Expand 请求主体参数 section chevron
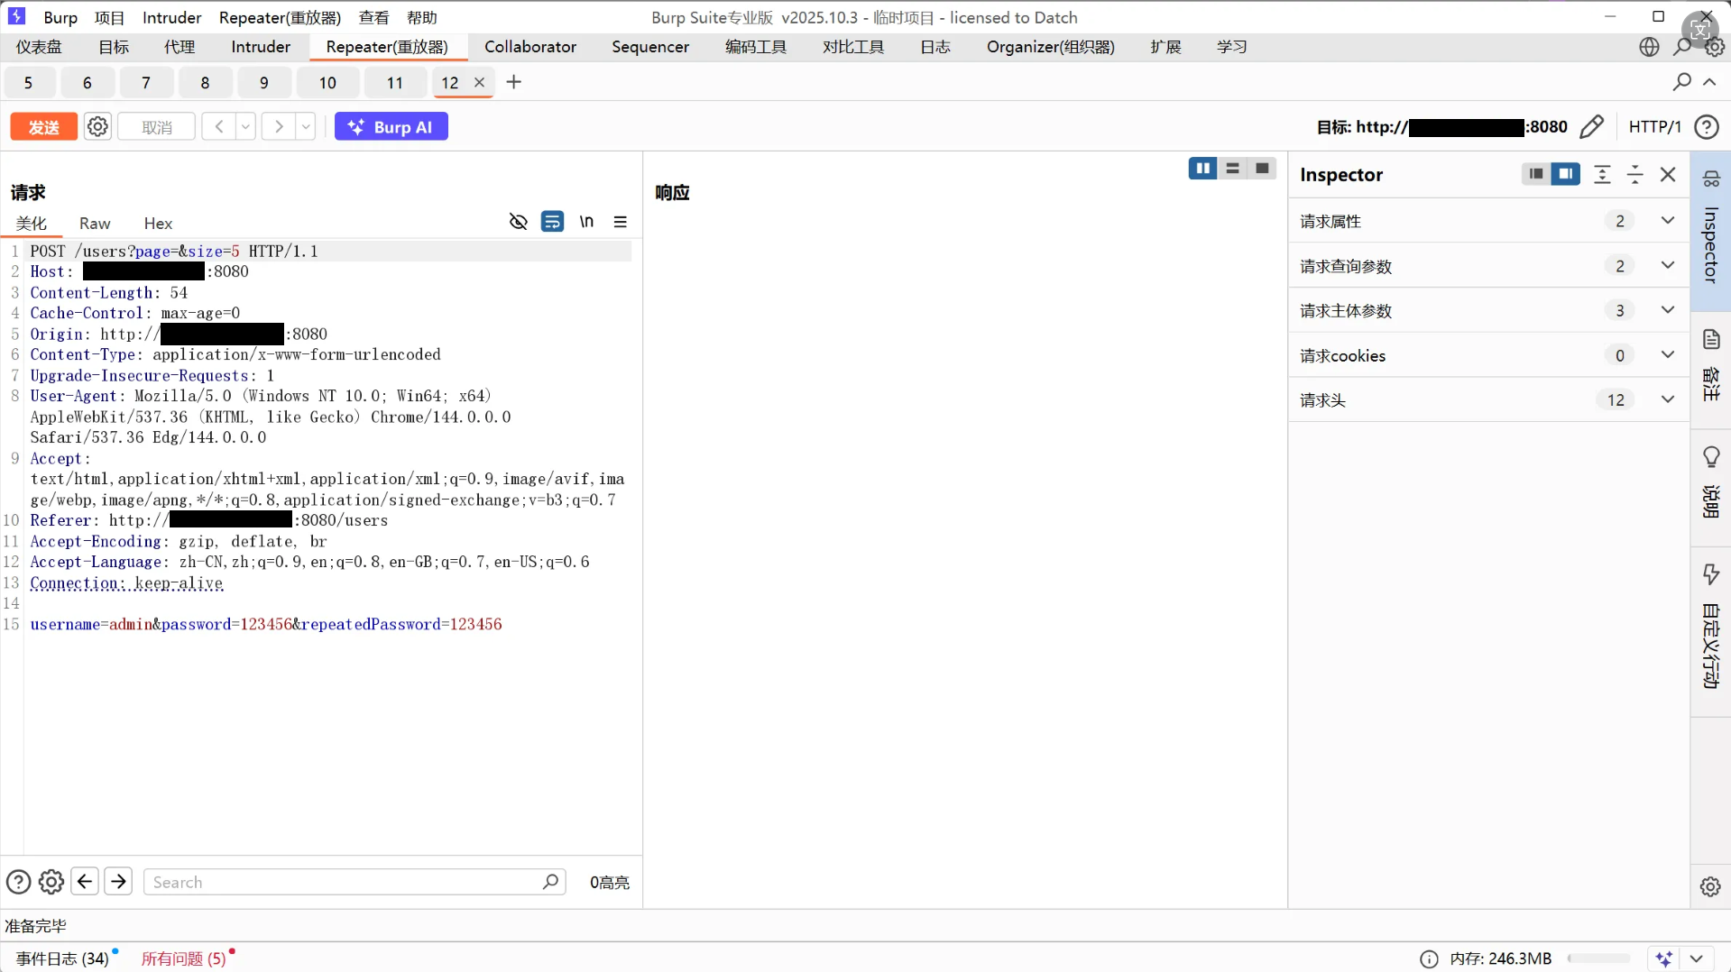The width and height of the screenshot is (1731, 972). point(1668,310)
